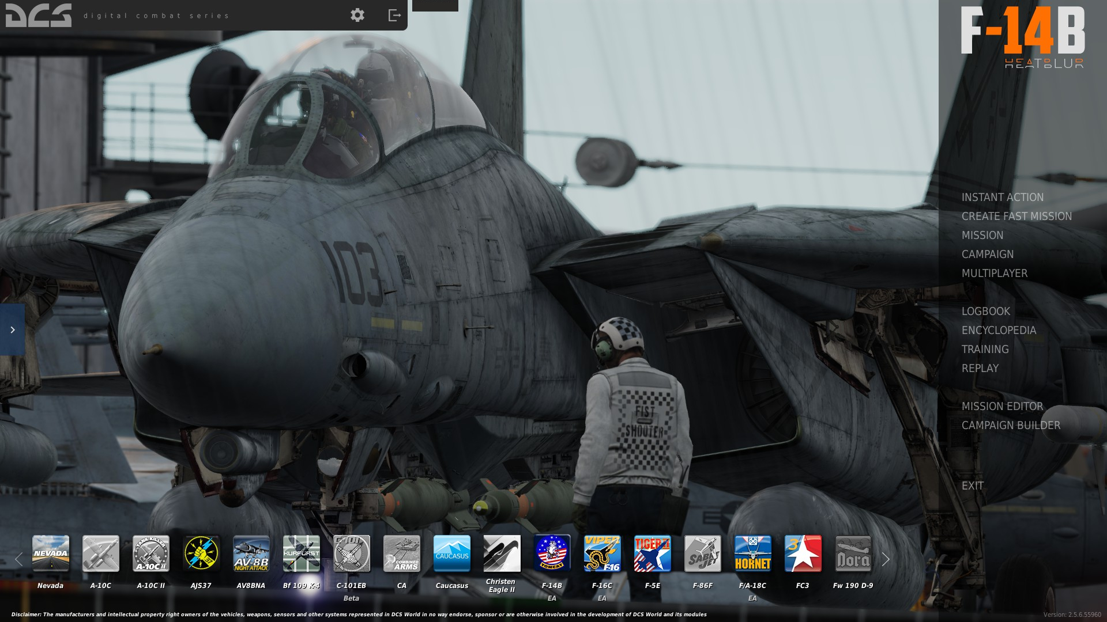Choose the AV8BNA Night Attack icon
Viewport: 1107px width, 622px height.
click(x=251, y=553)
